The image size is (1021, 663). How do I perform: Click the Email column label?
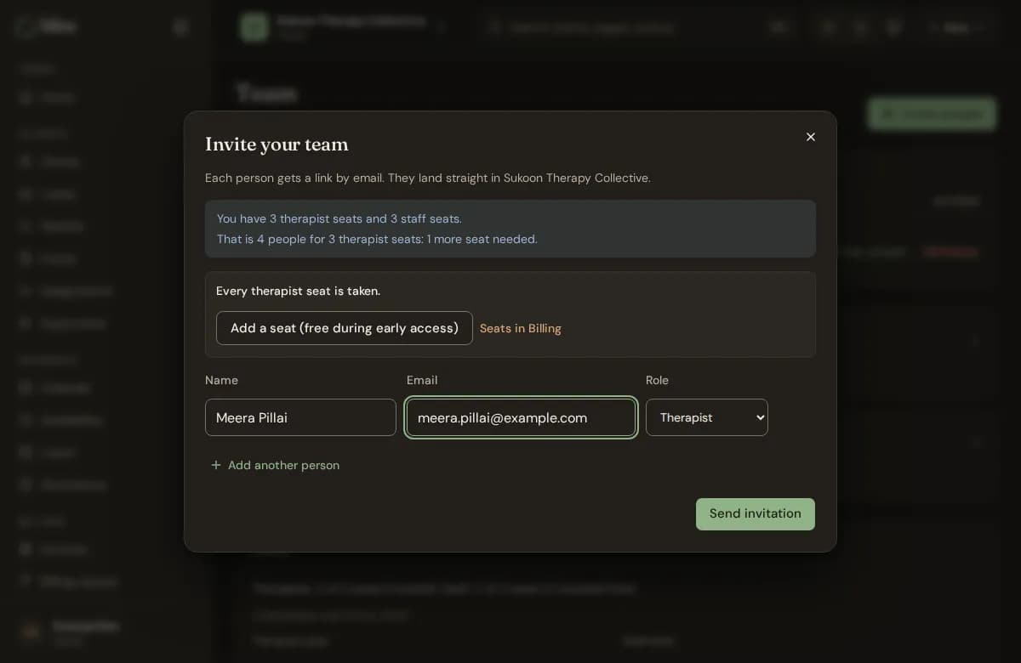[x=422, y=380]
